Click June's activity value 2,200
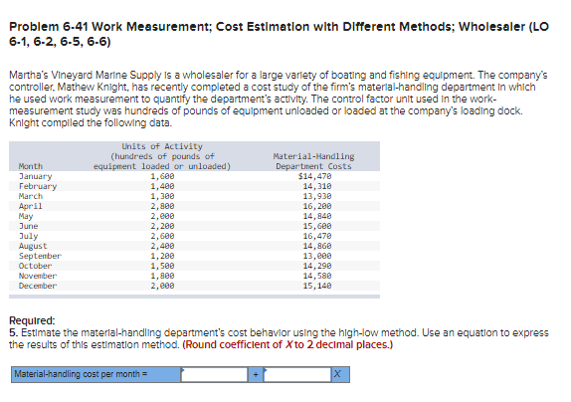This screenshot has width=571, height=402. point(162,226)
